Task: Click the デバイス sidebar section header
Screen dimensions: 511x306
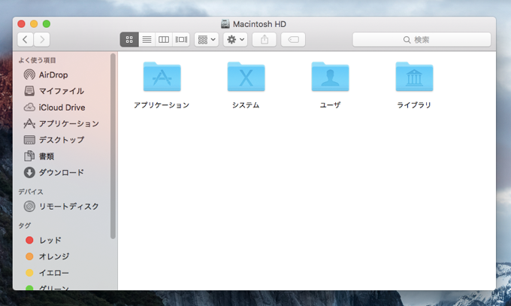Action: coord(31,192)
